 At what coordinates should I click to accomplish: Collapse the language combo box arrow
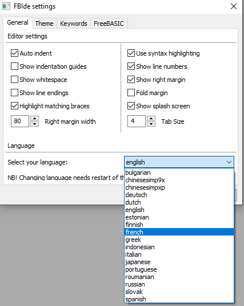tap(229, 162)
